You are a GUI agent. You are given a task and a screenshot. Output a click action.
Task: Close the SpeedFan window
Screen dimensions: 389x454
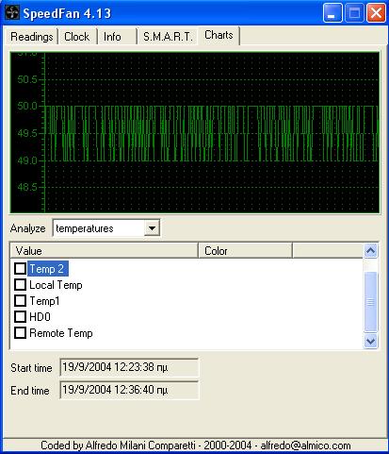click(376, 13)
